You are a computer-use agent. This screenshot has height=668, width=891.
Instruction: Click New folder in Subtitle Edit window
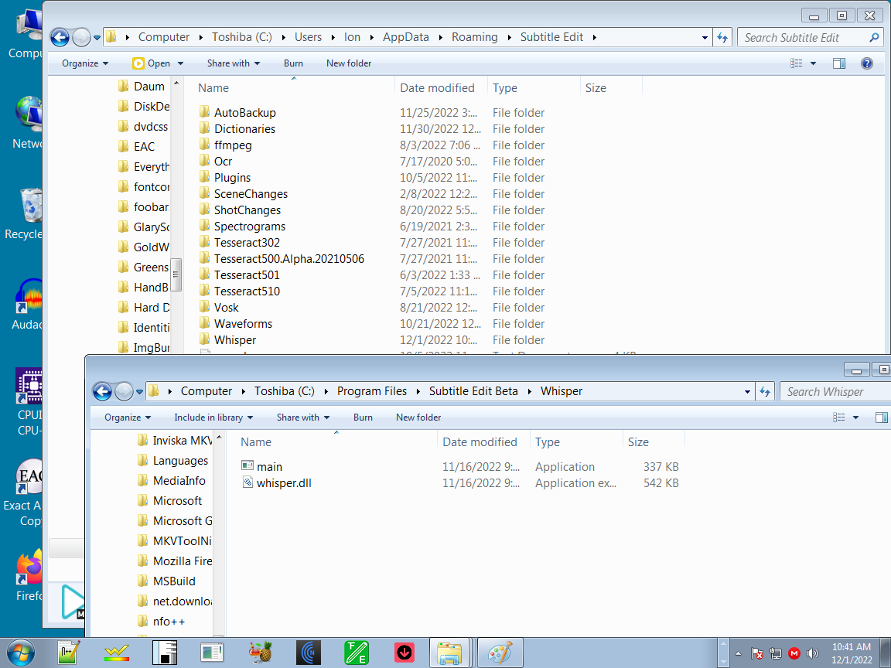(349, 63)
